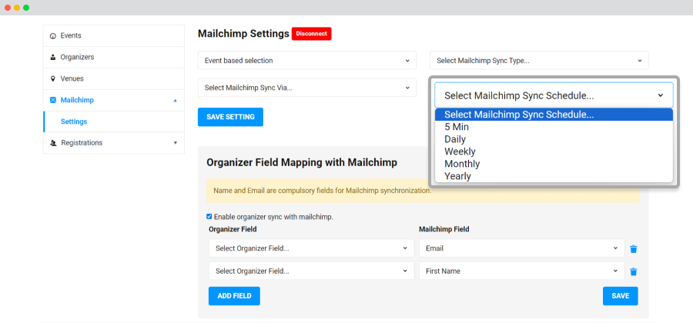The height and width of the screenshot is (323, 693).
Task: Click the ADD FIELD button
Action: click(234, 296)
